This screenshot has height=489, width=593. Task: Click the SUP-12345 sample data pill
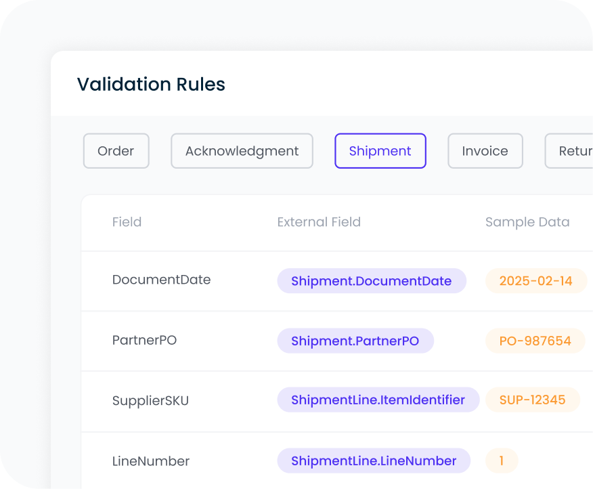pos(533,400)
